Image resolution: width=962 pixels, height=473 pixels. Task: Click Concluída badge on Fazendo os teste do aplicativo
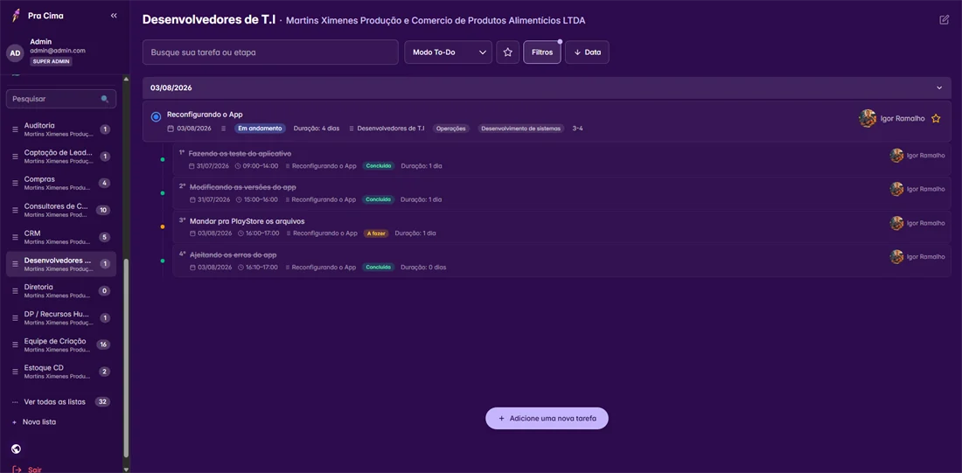tap(379, 165)
